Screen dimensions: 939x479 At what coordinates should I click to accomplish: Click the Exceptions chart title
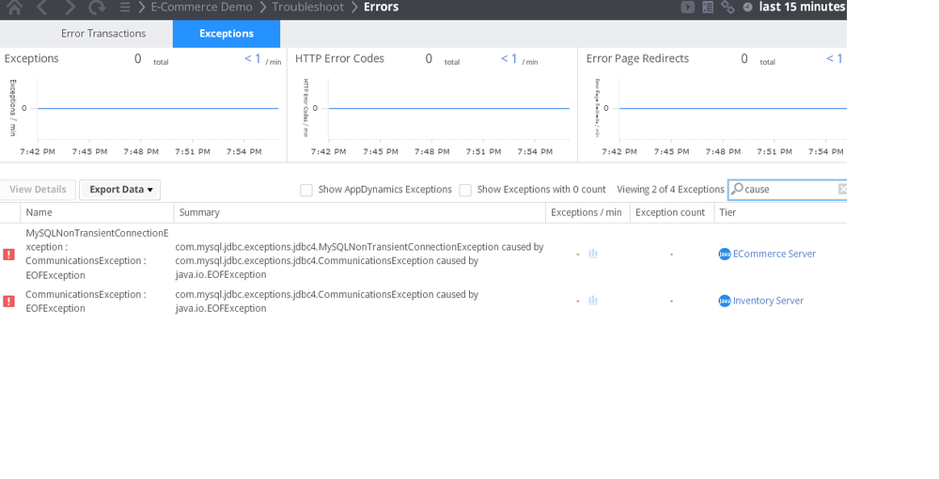click(x=32, y=58)
